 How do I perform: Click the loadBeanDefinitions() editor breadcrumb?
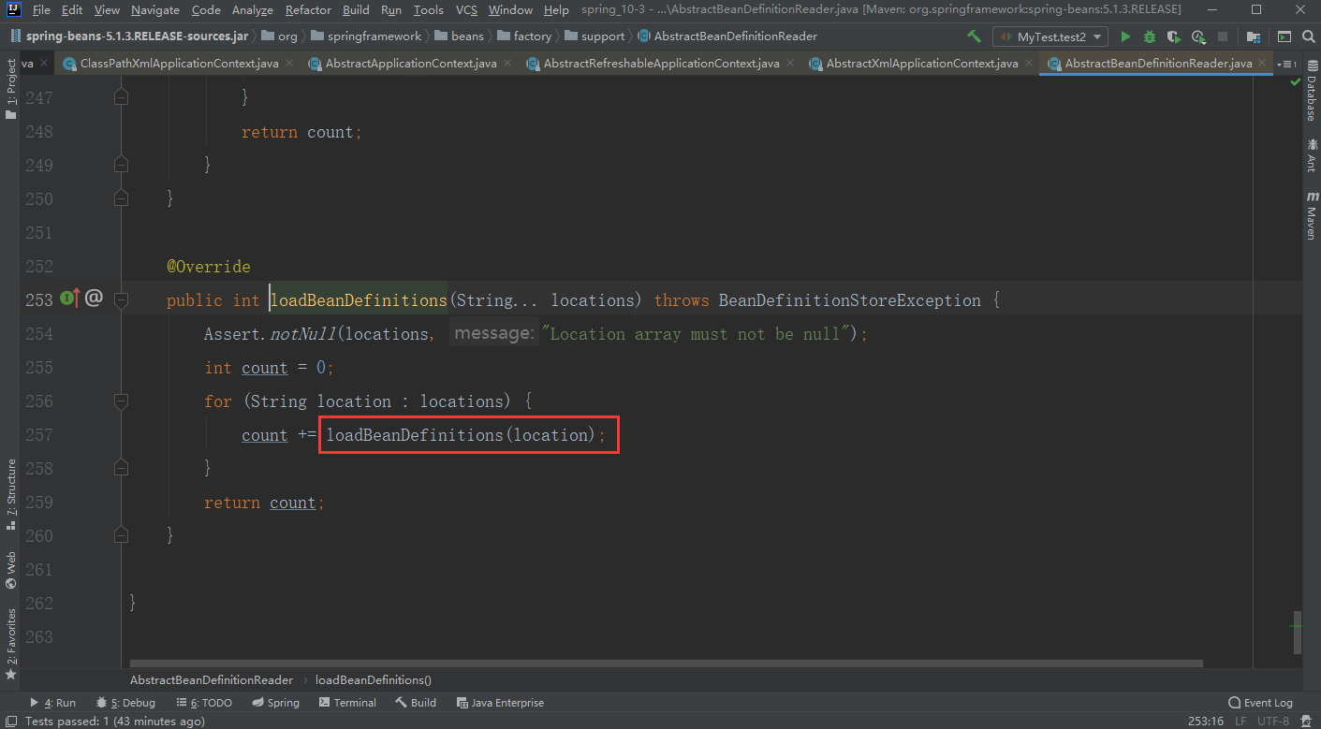(374, 679)
